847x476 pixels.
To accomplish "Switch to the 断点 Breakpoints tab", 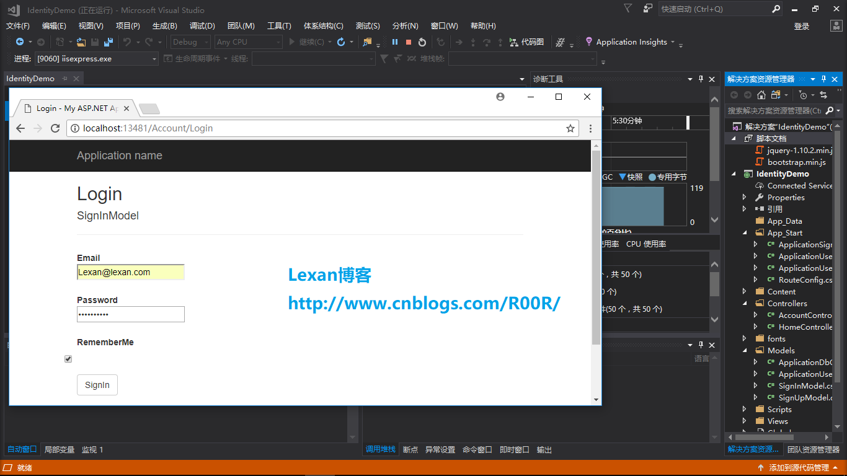I will point(410,450).
